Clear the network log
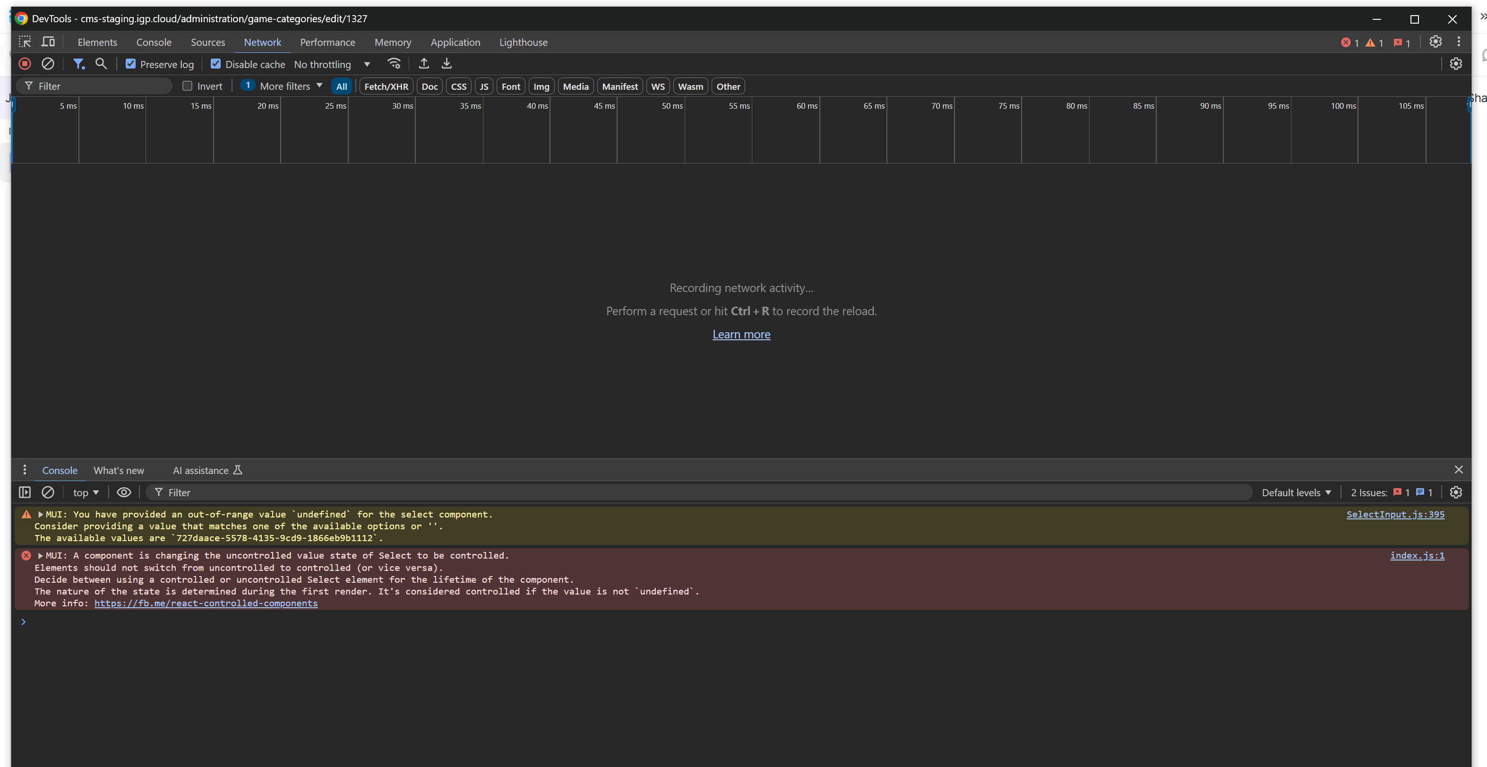This screenshot has width=1487, height=767. pos(48,63)
